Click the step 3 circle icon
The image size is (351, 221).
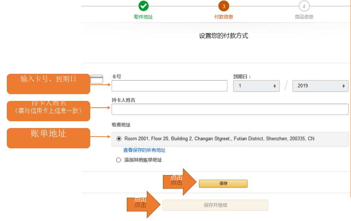pyautogui.click(x=224, y=6)
